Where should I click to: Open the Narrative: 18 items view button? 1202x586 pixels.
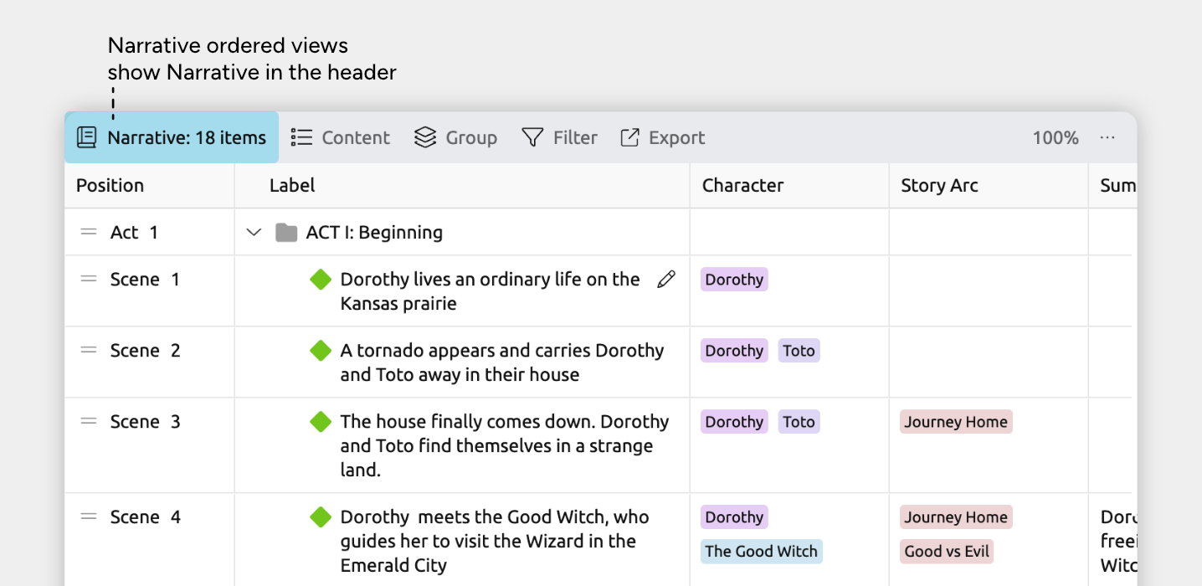click(172, 137)
